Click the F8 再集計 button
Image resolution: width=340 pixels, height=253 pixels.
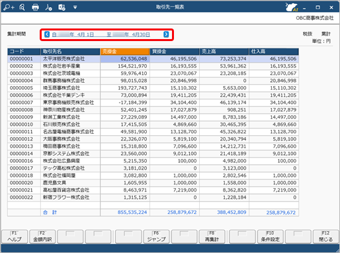(x=212, y=236)
